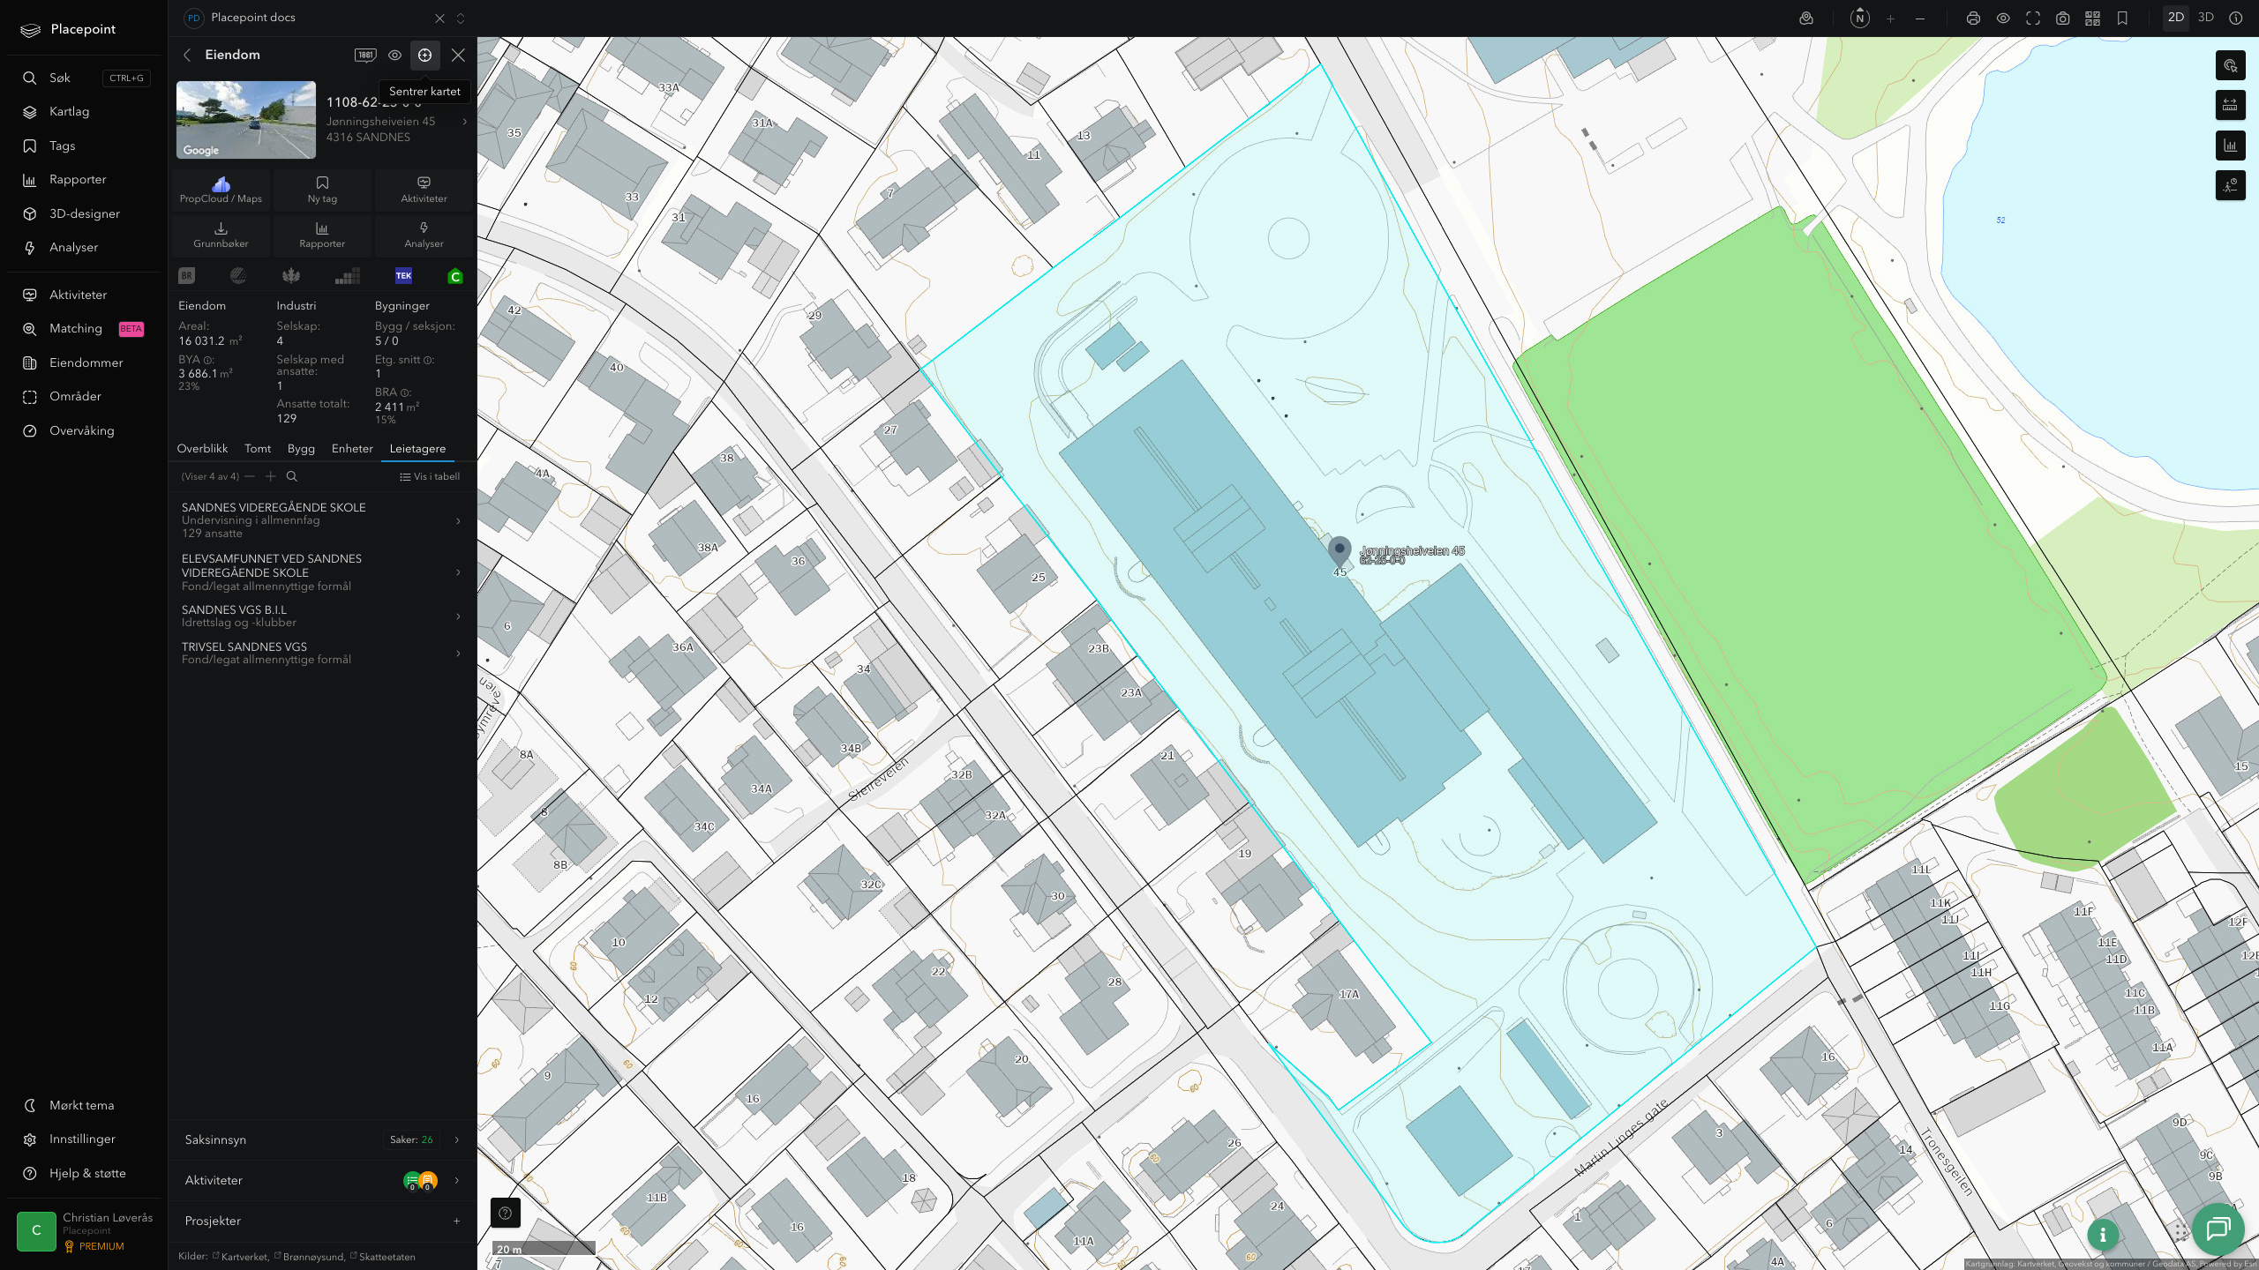Open Søk in sidebar
This screenshot has width=2259, height=1270.
84,78
